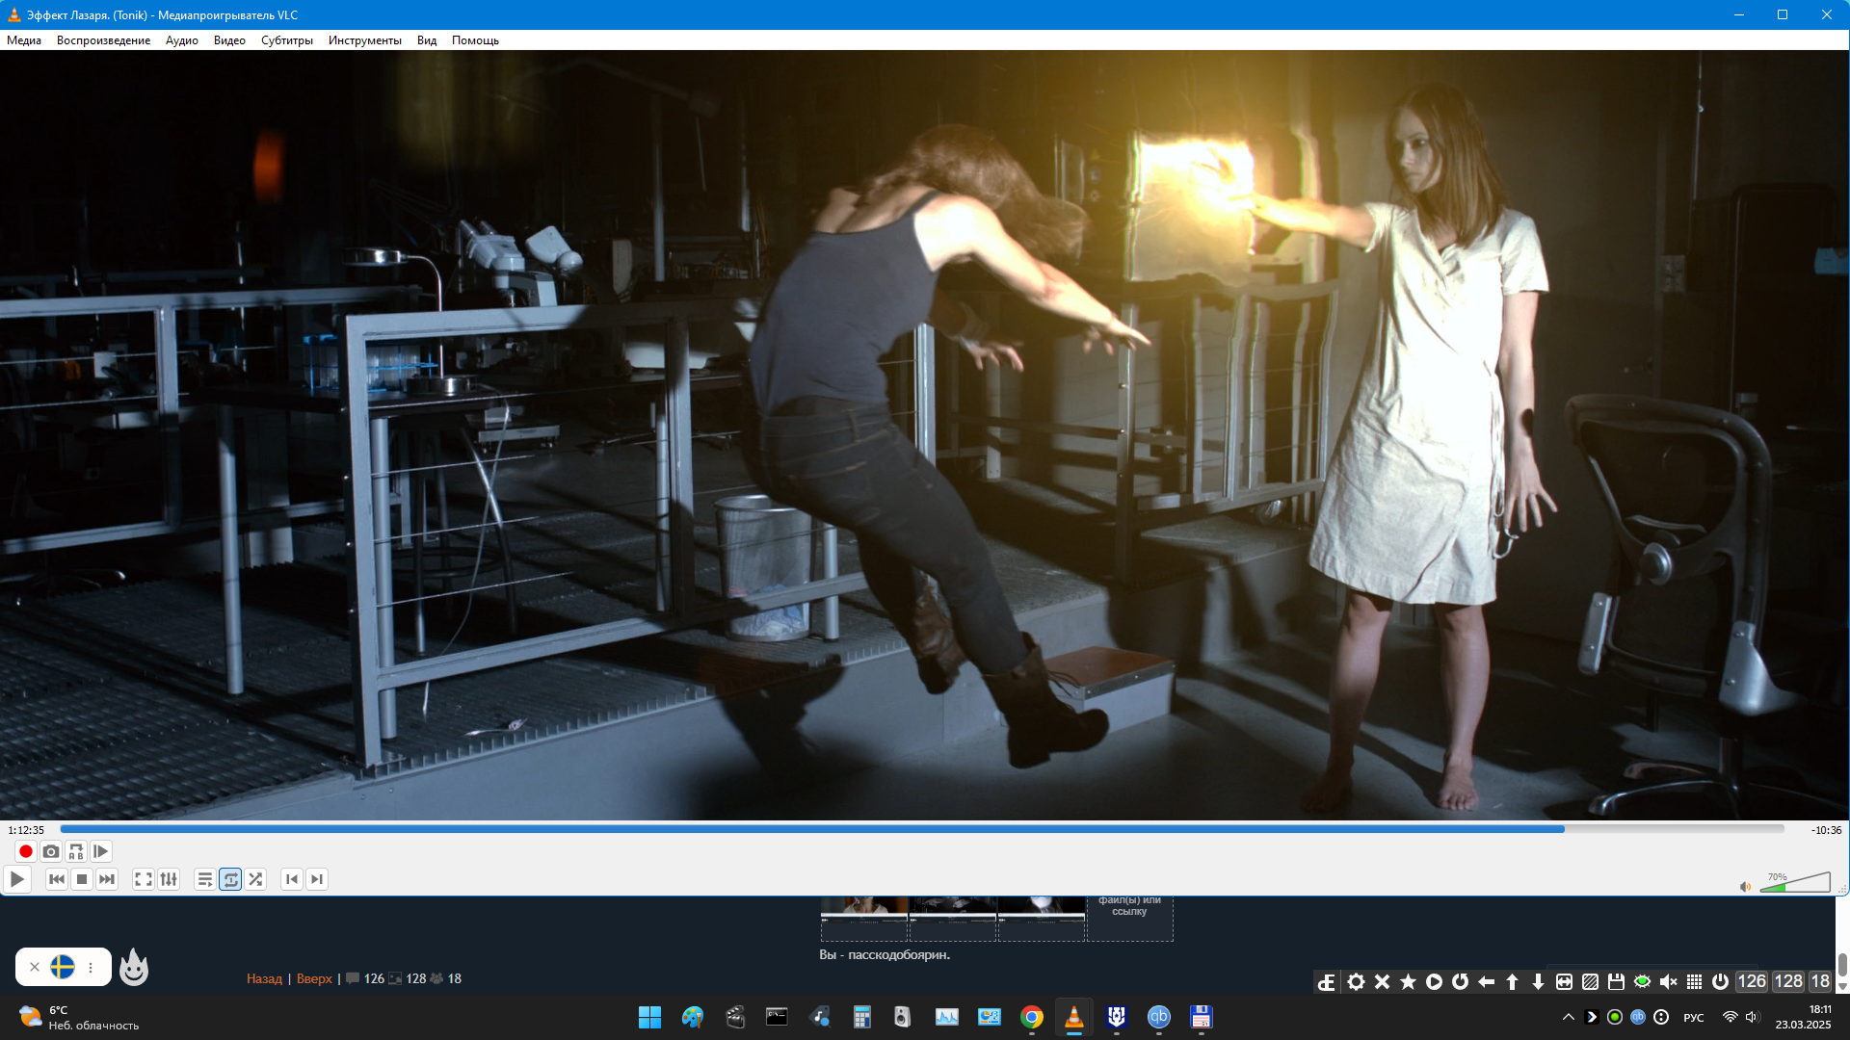Start recording with the red record button
The height and width of the screenshot is (1040, 1850).
point(26,851)
